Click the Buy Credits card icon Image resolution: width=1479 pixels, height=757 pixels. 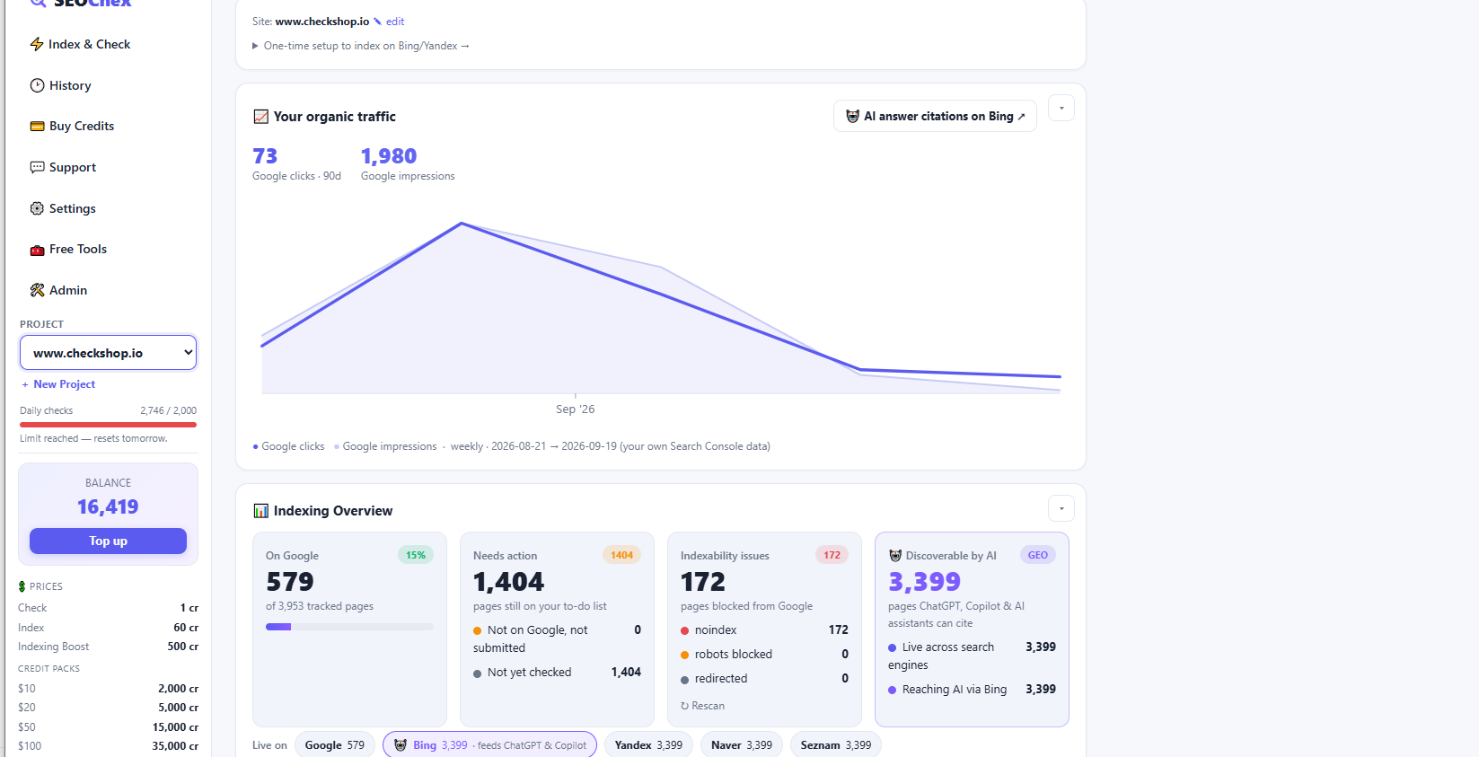(x=37, y=126)
